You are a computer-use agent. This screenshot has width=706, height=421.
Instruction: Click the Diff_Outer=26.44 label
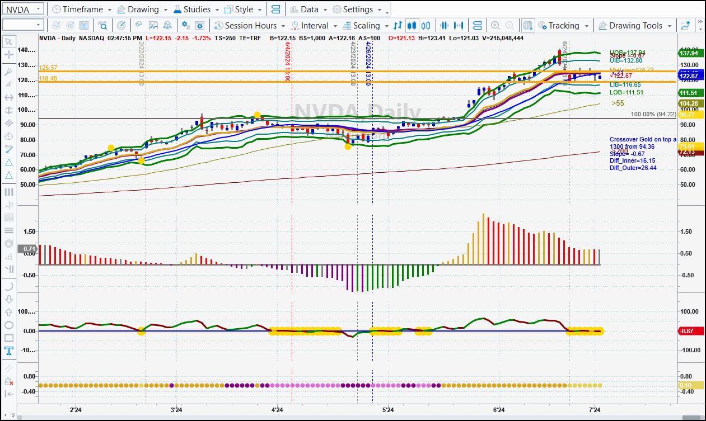pos(633,168)
